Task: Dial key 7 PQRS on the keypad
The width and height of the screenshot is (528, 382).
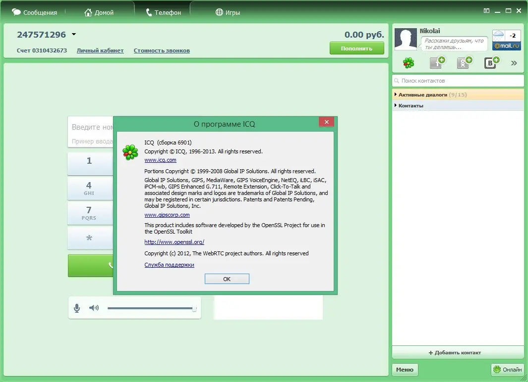Action: [90, 213]
